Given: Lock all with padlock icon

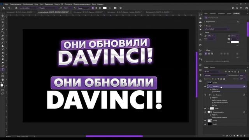Looking at the screenshot, I should 224,79.
